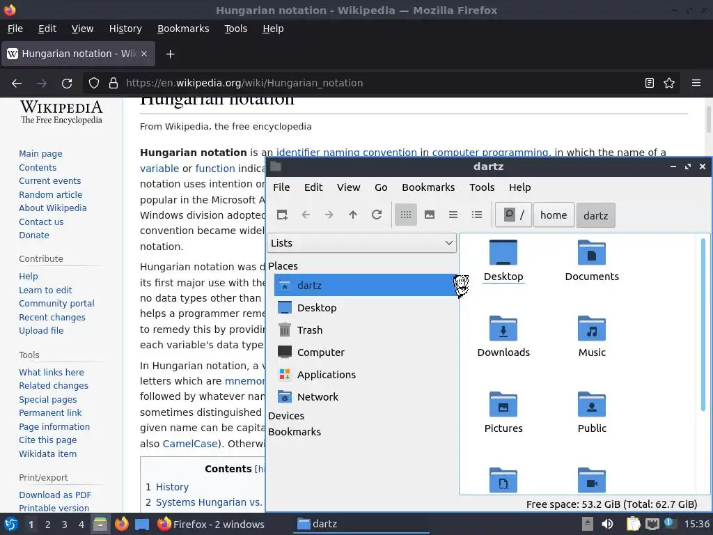Screen dimensions: 713x535
Task: Click 'History' in the Contents box
Action: pos(172,487)
